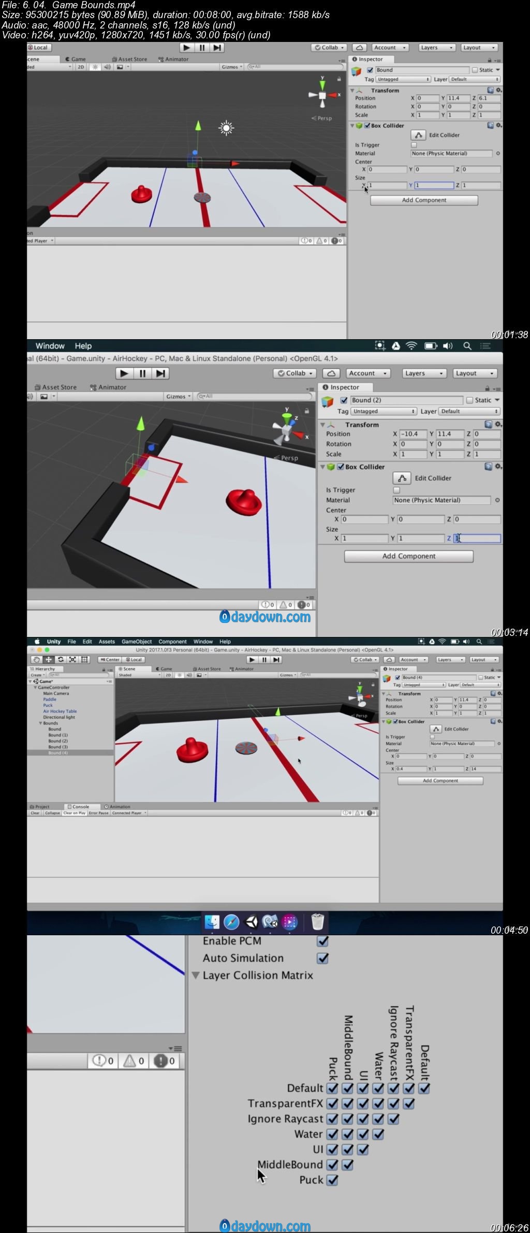The width and height of the screenshot is (530, 1233).
Task: Open Safari from the macOS dock
Action: [231, 921]
